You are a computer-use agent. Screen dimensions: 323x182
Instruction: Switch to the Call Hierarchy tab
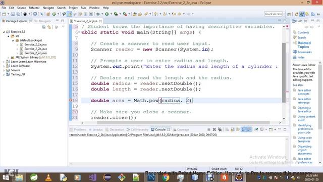coord(137,129)
